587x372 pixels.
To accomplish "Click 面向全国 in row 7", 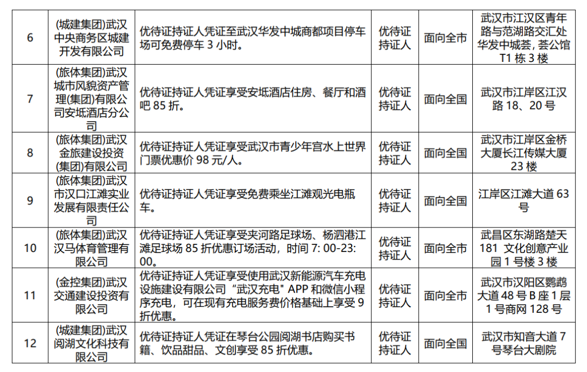I will tap(445, 99).
